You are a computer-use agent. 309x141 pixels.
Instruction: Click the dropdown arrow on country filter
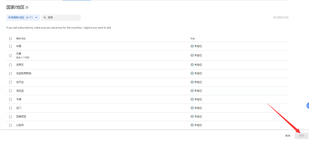click(36, 17)
